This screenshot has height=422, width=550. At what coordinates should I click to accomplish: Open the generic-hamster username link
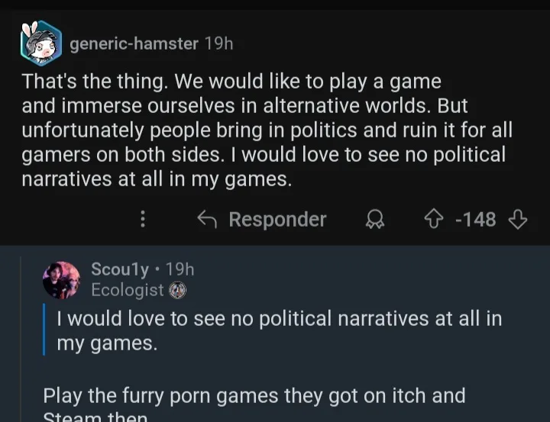point(134,44)
